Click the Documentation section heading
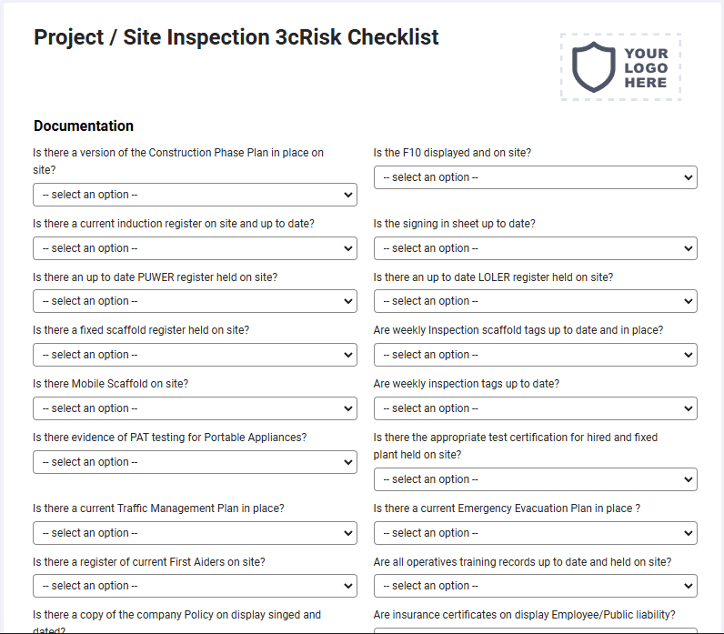 pyautogui.click(x=84, y=126)
